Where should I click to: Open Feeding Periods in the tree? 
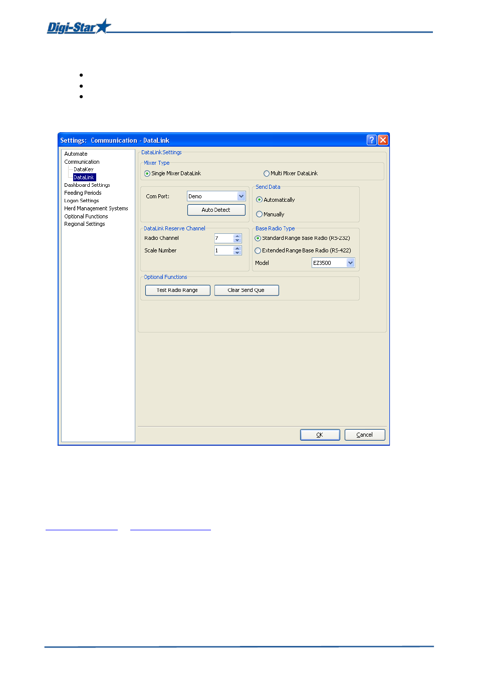83,193
